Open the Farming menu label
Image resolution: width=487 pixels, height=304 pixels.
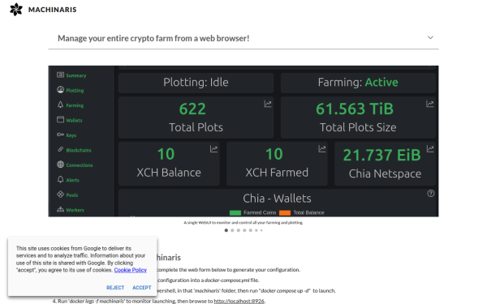click(x=75, y=105)
